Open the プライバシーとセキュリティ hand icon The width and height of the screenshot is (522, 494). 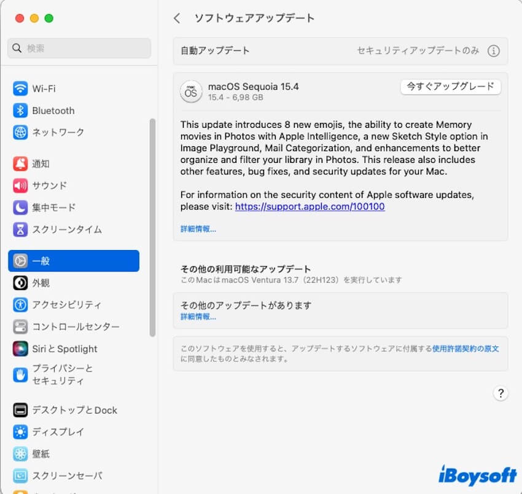[20, 375]
